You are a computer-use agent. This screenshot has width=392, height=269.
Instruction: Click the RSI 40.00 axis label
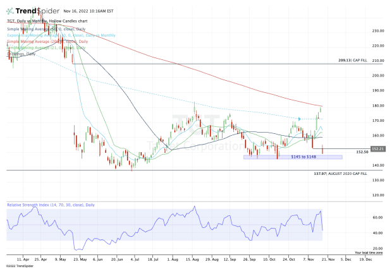(377, 233)
